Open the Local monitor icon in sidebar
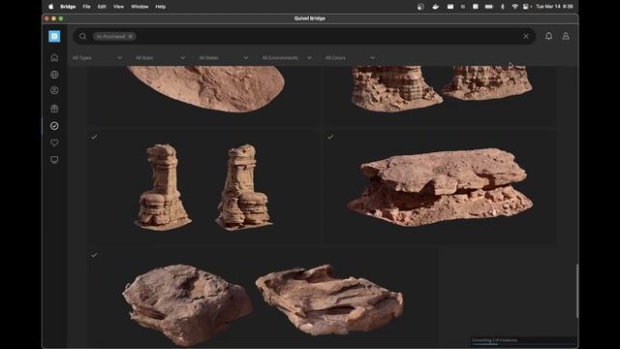 (54, 160)
